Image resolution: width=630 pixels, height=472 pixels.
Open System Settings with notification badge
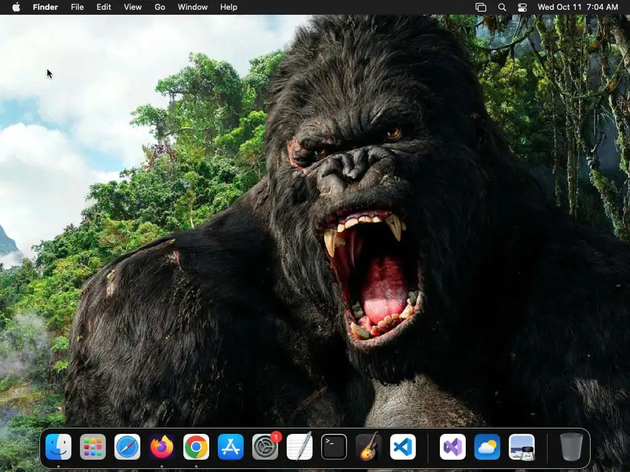[x=265, y=446]
